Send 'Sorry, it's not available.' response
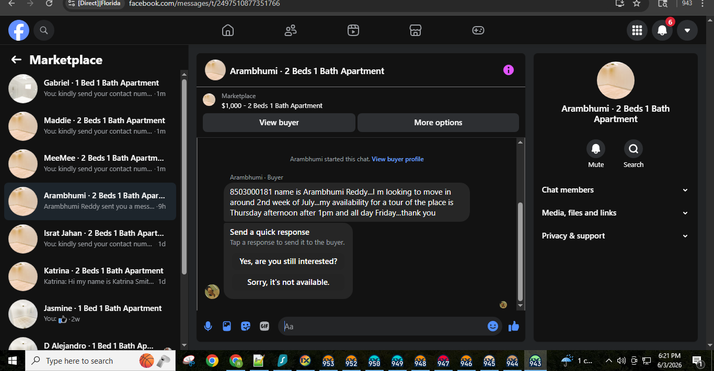The width and height of the screenshot is (714, 371). (x=289, y=282)
